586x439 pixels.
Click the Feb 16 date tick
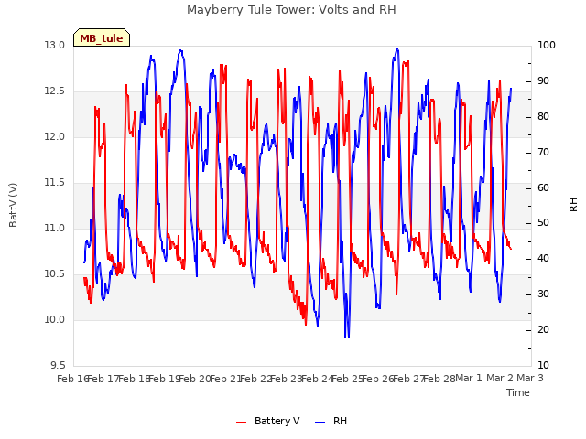[72, 379]
